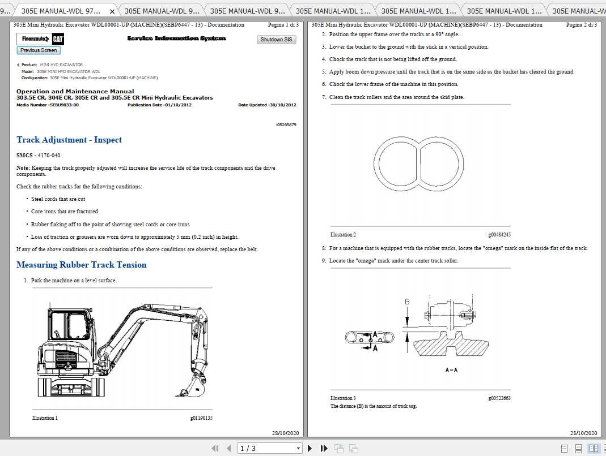Click the illustration code g00484245

click(500, 235)
